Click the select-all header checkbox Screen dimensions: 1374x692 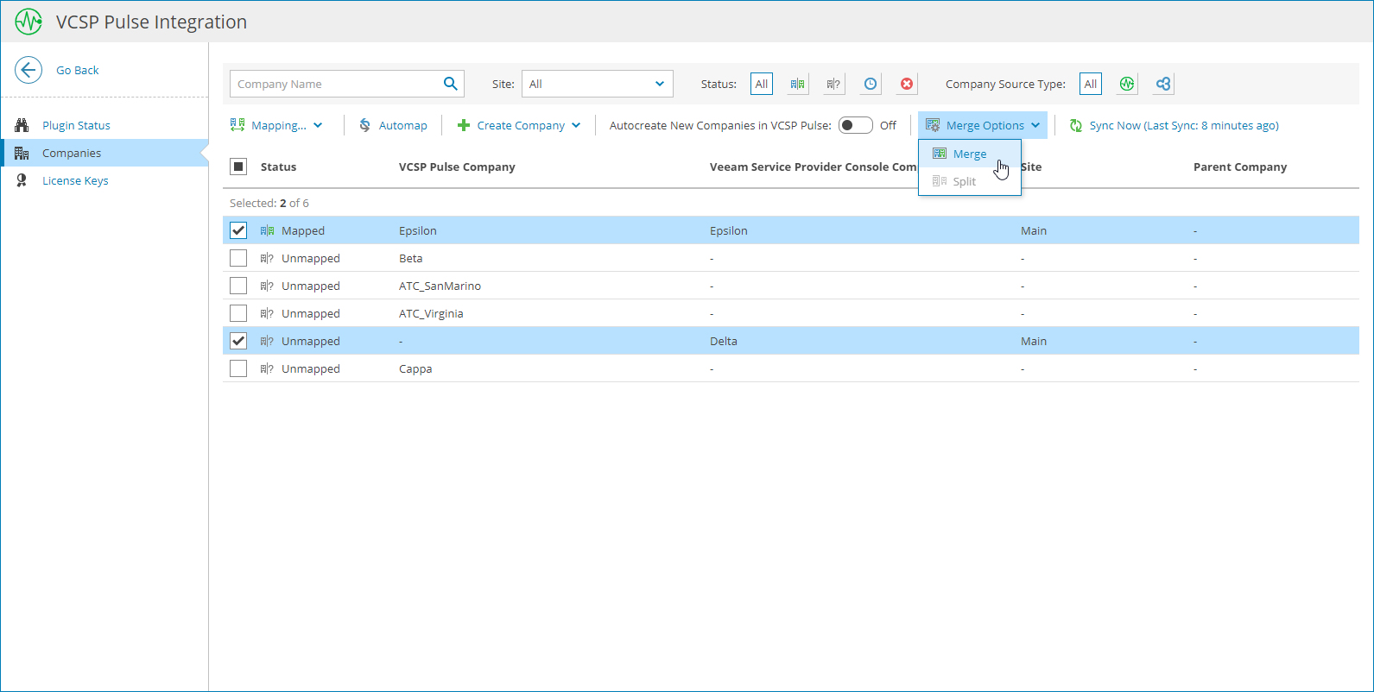[238, 167]
